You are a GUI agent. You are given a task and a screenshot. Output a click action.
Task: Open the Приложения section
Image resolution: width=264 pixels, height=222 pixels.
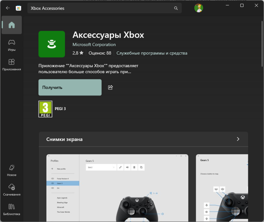coord(12,65)
